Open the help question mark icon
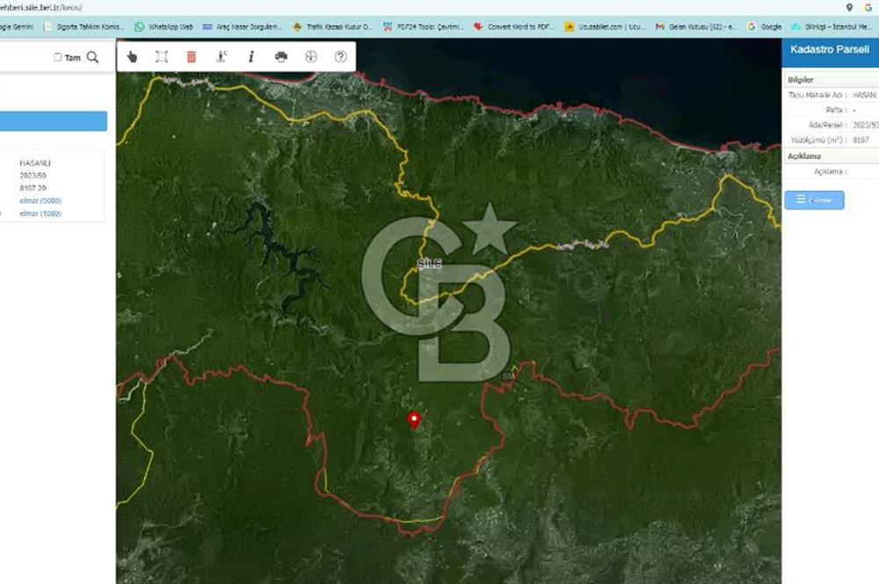 pos(340,57)
